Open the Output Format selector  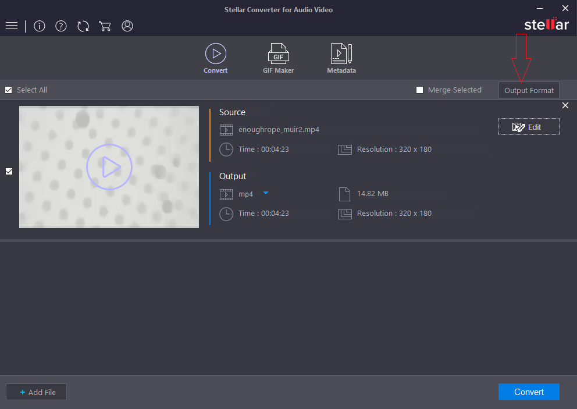(x=529, y=90)
